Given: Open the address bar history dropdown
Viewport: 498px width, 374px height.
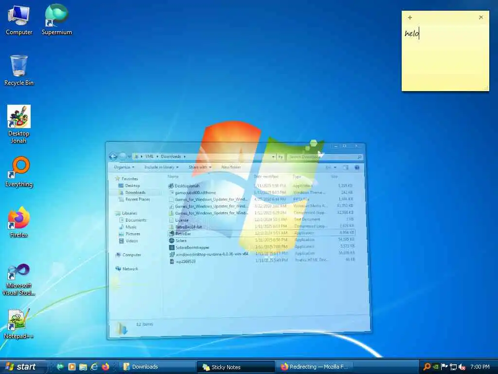Looking at the screenshot, I should 273,157.
